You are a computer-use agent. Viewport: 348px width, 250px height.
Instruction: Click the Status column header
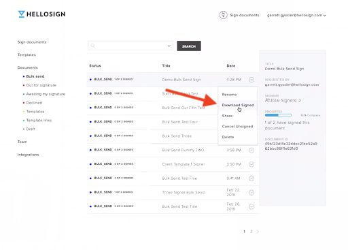point(95,66)
